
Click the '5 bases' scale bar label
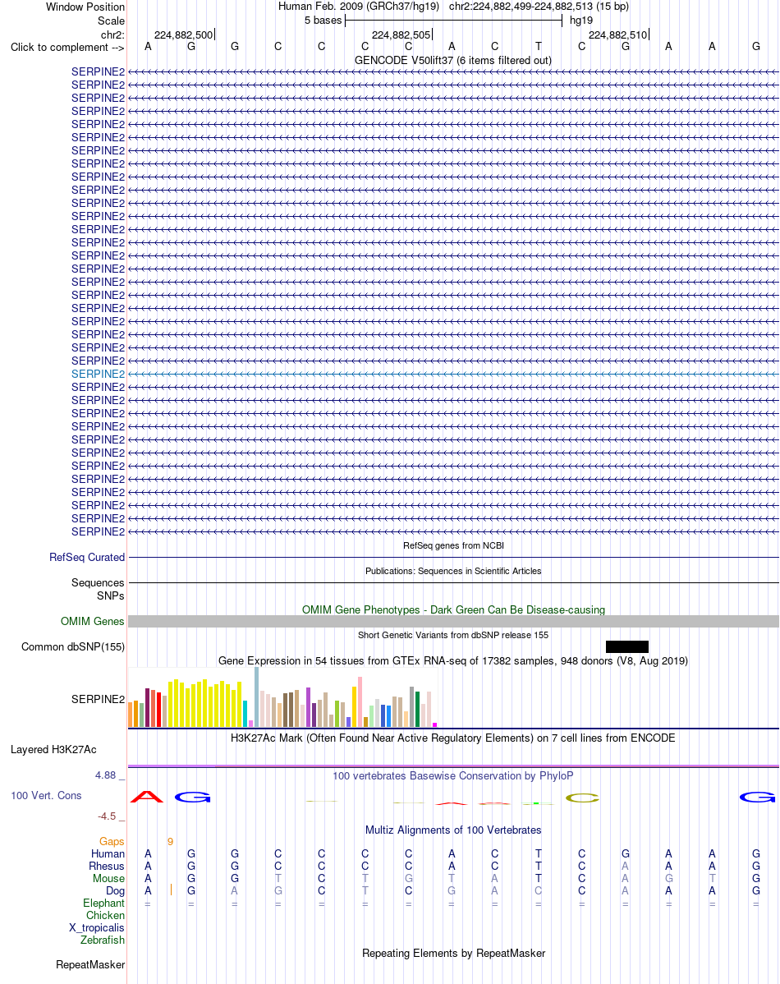[323, 20]
